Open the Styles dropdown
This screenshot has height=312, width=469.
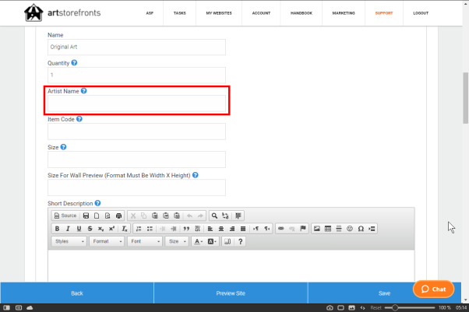click(69, 241)
